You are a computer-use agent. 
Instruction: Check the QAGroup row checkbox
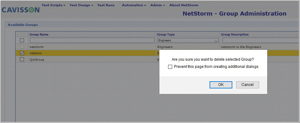point(22,59)
